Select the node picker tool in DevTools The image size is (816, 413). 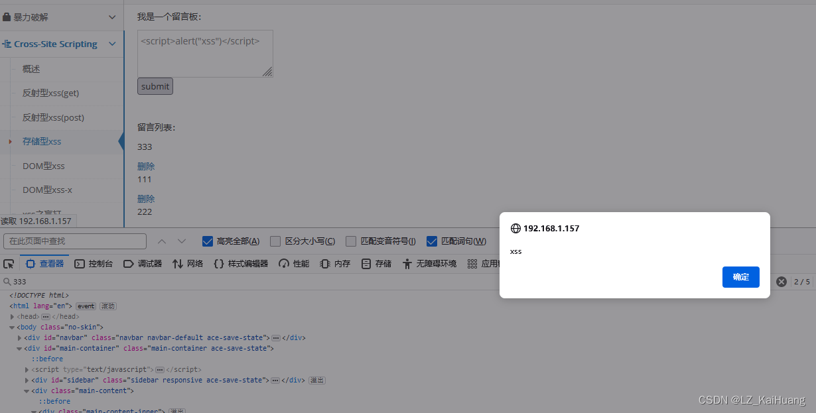9,263
